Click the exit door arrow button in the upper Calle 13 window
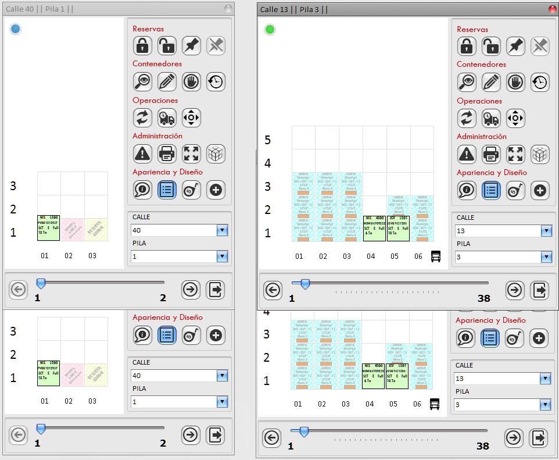Image resolution: width=559 pixels, height=460 pixels. (x=539, y=290)
